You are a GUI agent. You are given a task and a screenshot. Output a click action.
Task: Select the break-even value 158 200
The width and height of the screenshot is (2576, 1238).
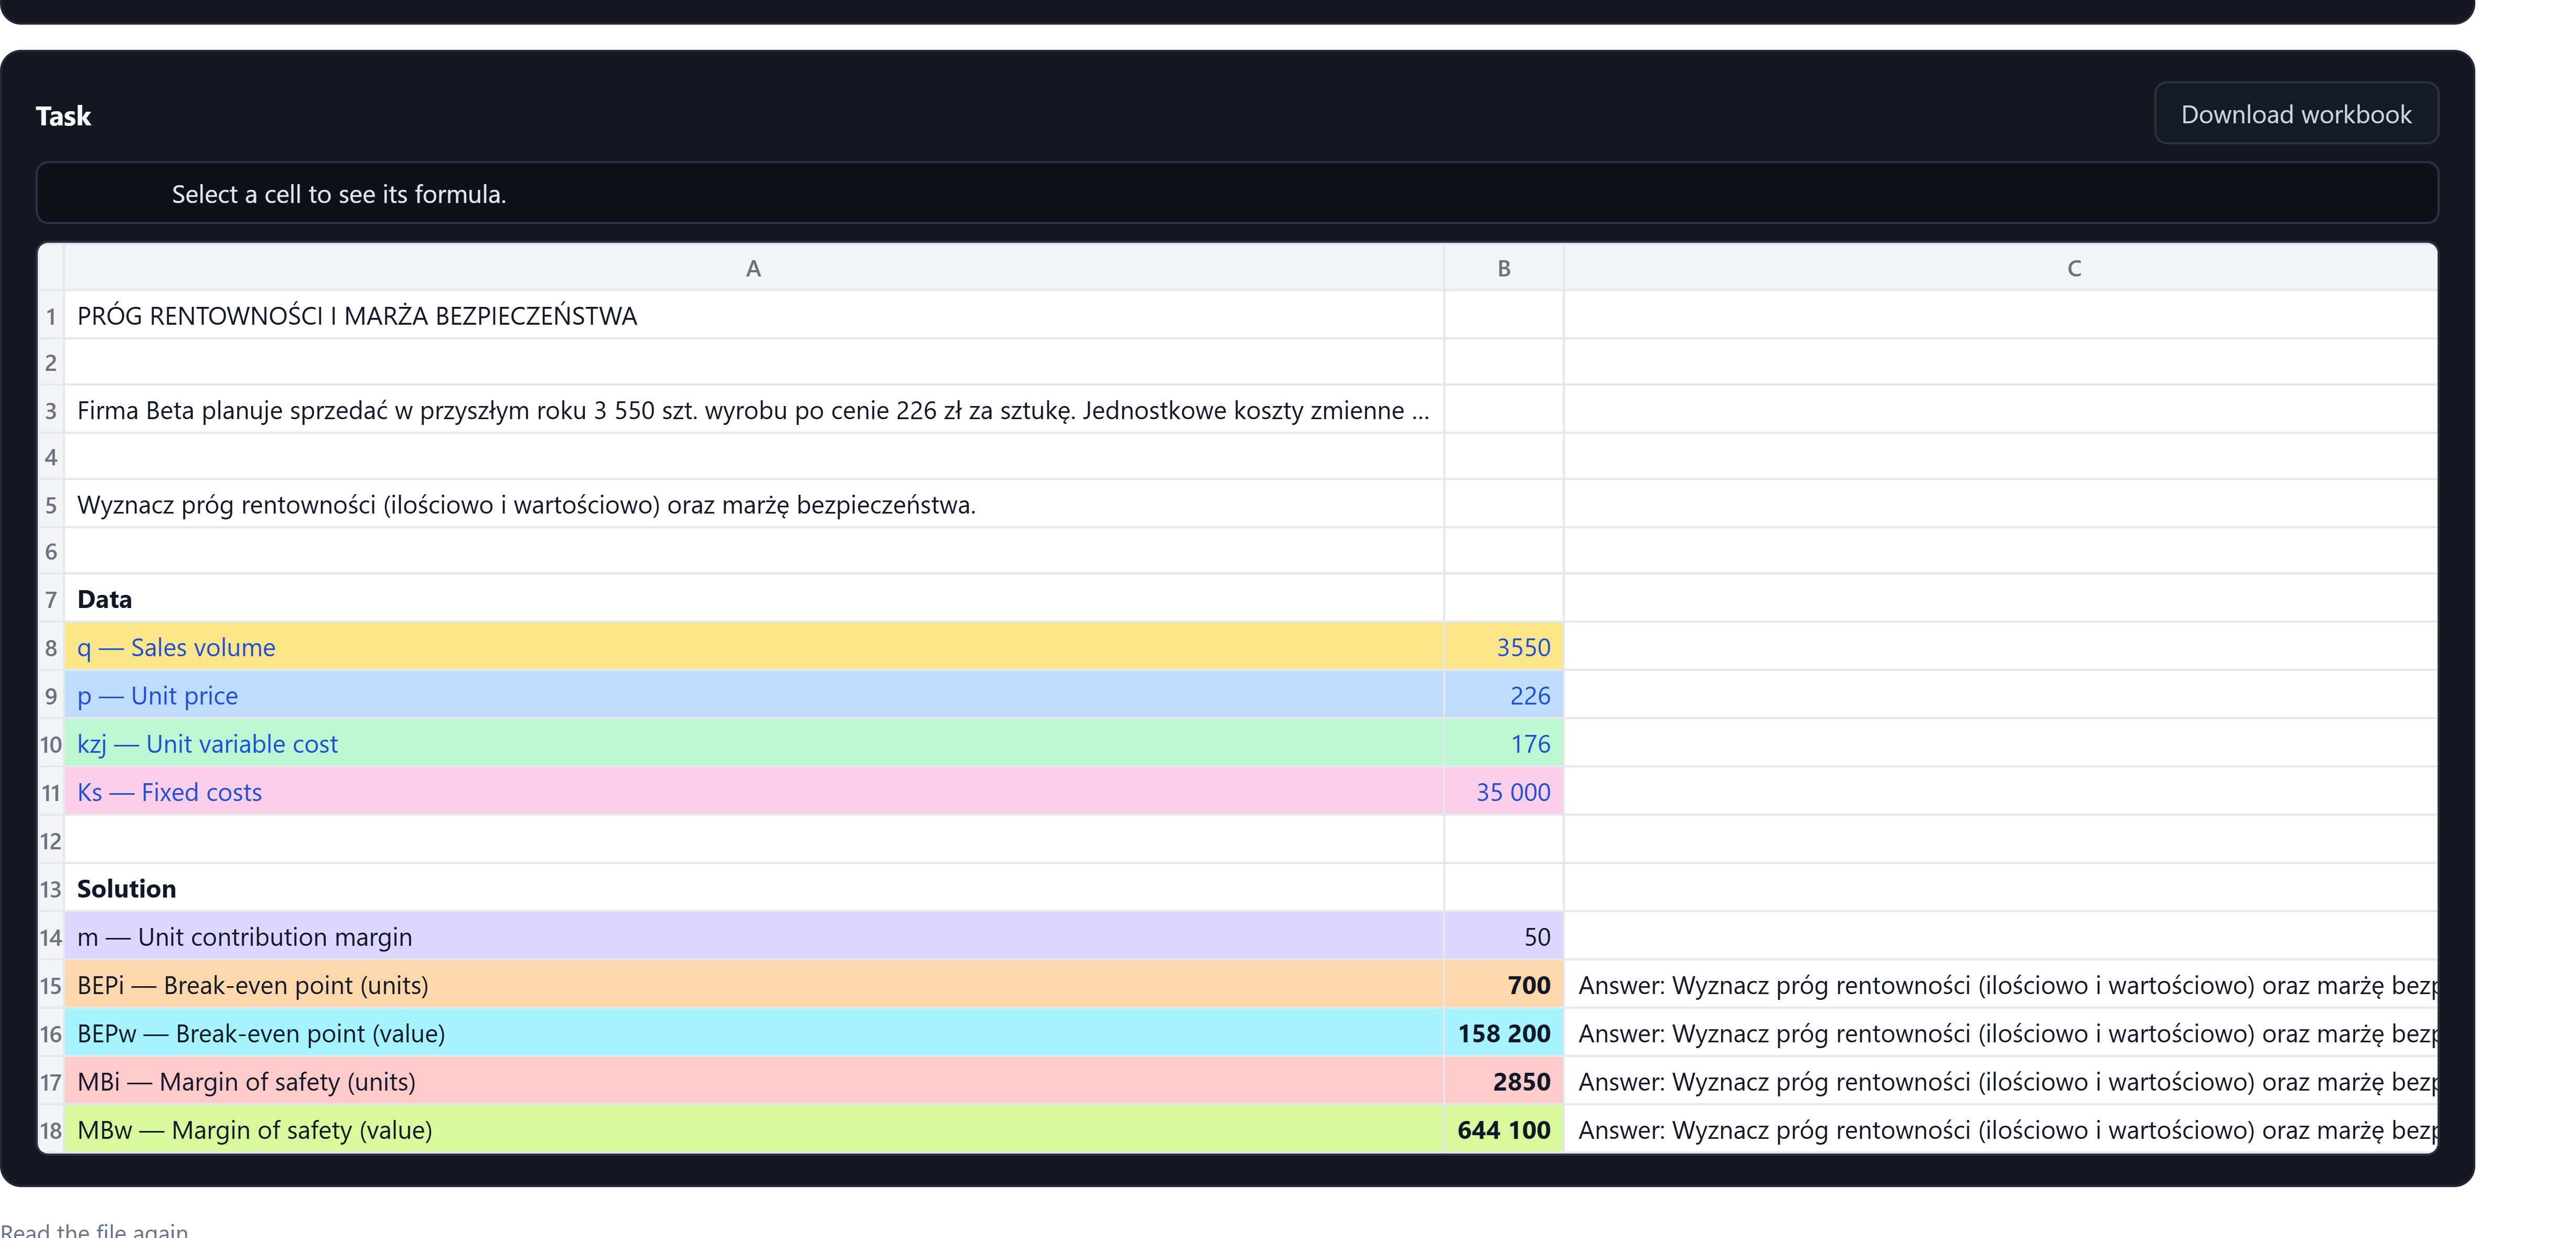(1503, 1032)
